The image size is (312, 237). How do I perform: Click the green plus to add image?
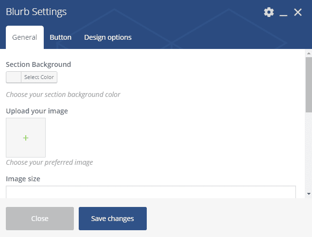(x=26, y=138)
